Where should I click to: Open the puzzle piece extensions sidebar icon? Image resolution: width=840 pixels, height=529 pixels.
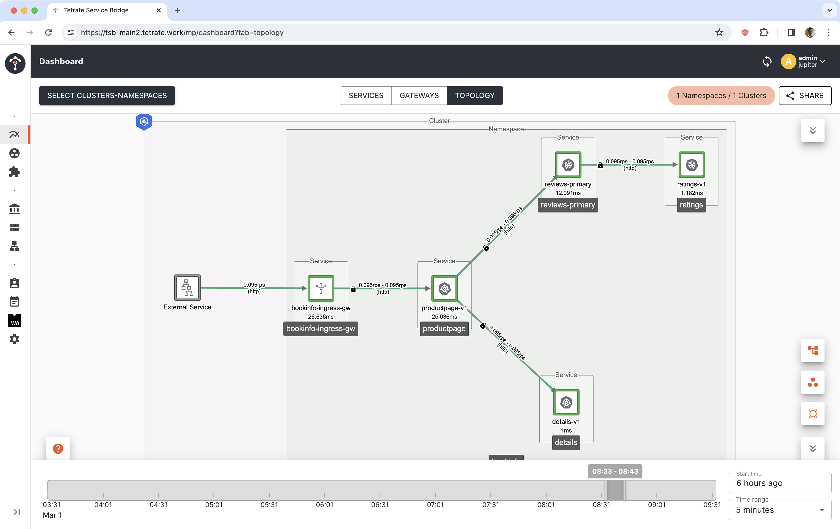[14, 172]
